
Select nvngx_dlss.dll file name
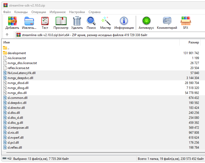coord(17,93)
